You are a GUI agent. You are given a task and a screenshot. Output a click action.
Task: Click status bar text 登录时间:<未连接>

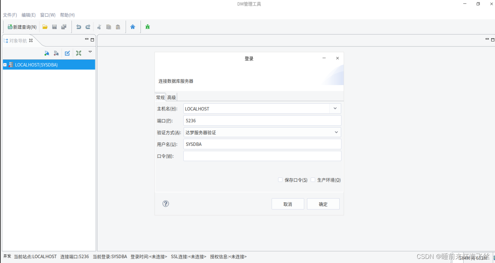(149, 257)
